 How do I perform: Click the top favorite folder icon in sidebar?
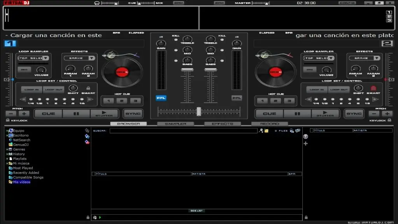(x=87, y=131)
